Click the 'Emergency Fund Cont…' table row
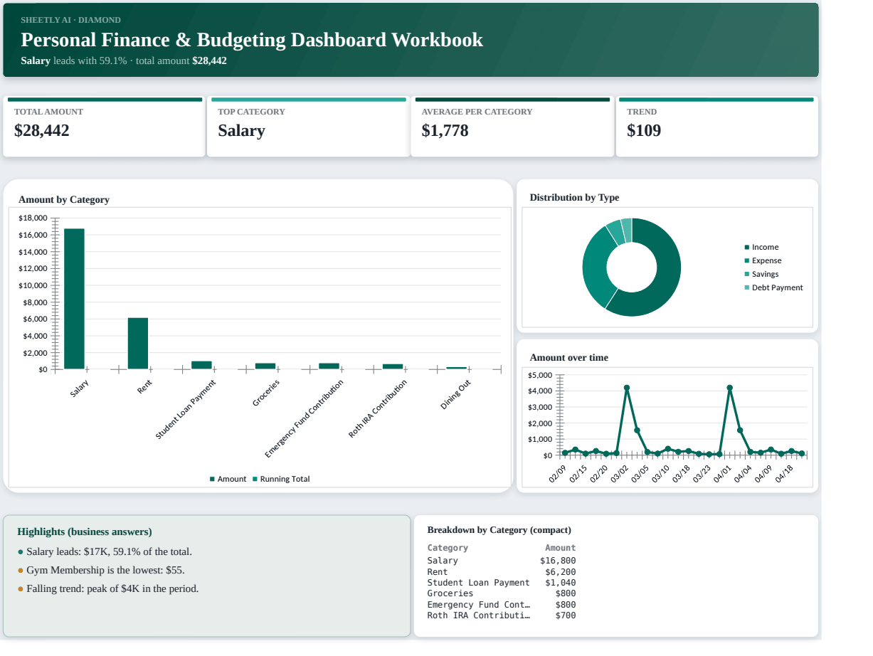 click(x=502, y=605)
